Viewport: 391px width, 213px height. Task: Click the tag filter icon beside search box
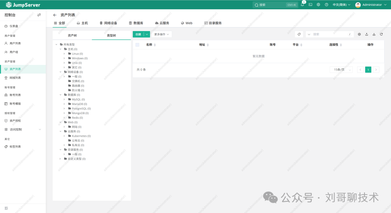coord(299,34)
